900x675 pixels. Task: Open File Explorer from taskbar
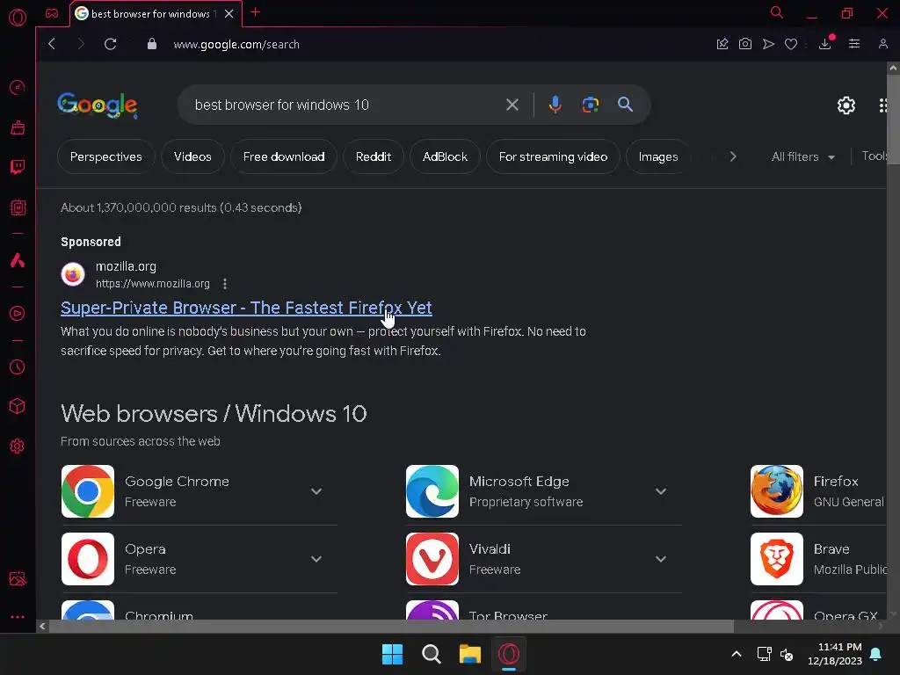click(469, 654)
